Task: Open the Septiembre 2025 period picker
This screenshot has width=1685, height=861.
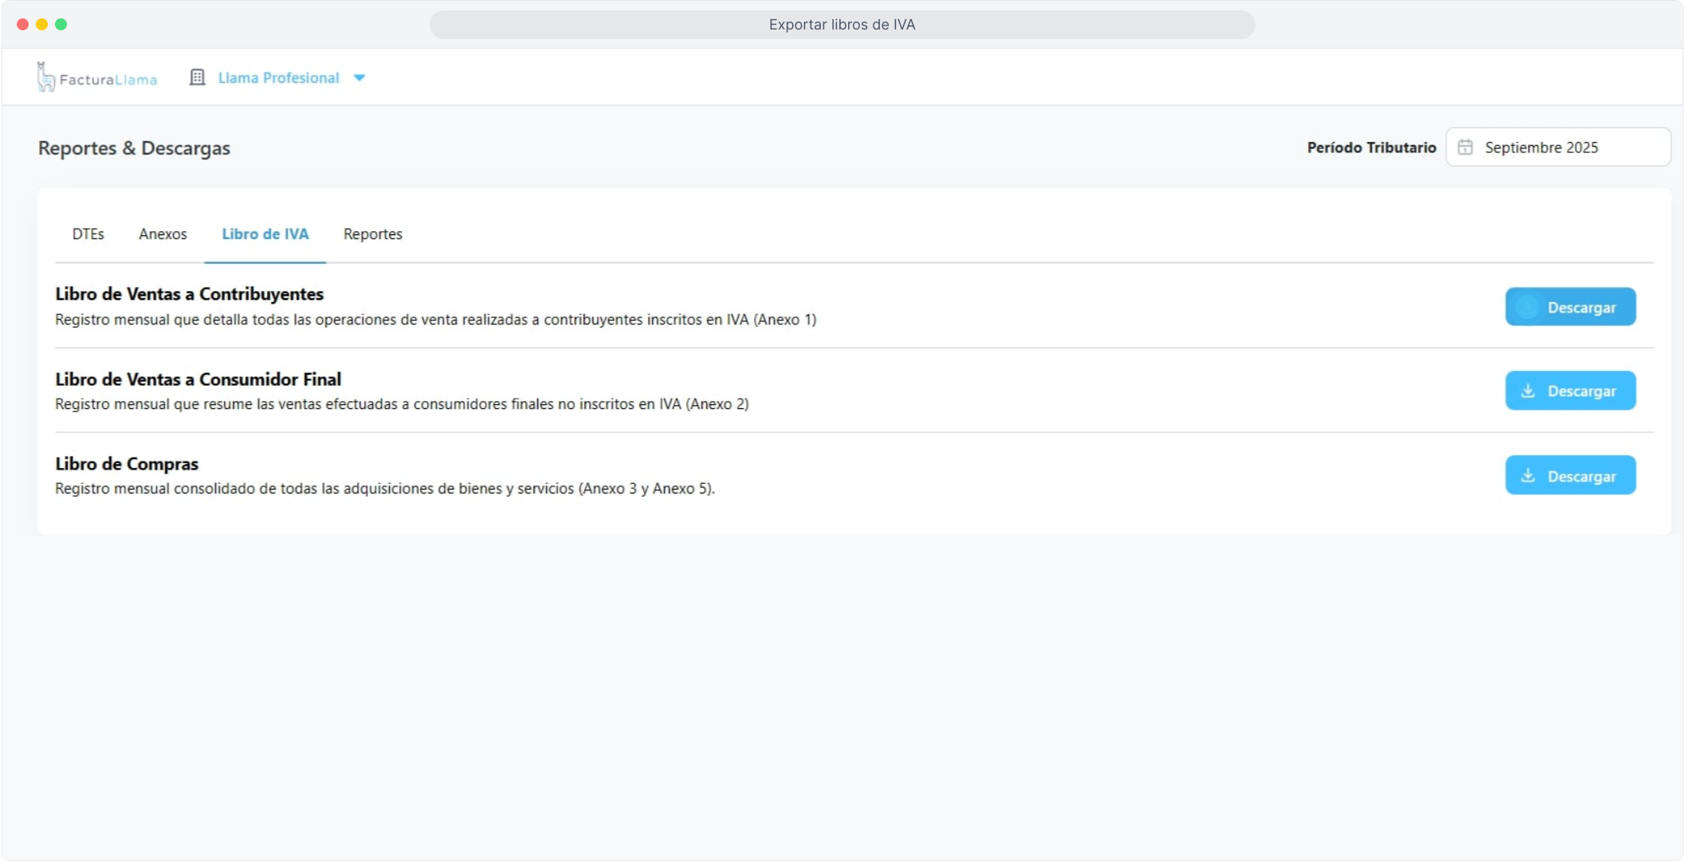Action: (1558, 147)
